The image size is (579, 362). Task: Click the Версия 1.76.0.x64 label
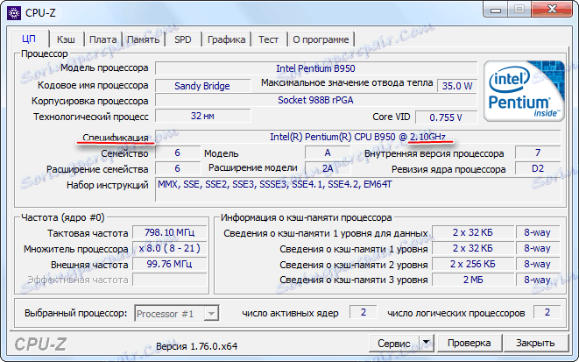196,346
